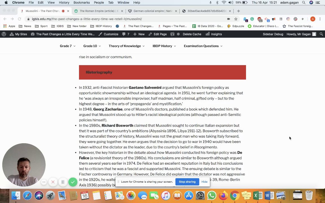325x203 pixels.
Task: Open the Ghostery extension icon
Action: (x=245, y=19)
